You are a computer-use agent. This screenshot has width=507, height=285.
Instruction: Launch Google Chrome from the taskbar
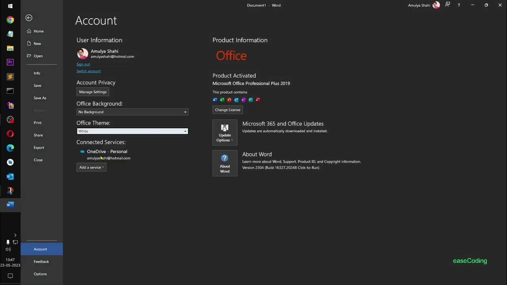point(10,20)
